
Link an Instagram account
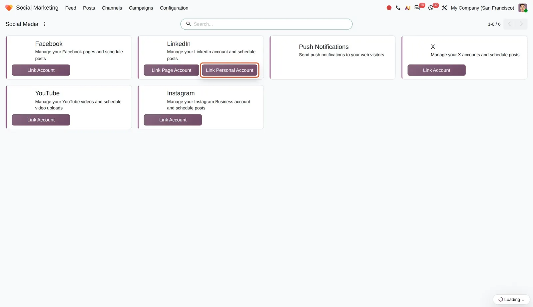pyautogui.click(x=173, y=120)
